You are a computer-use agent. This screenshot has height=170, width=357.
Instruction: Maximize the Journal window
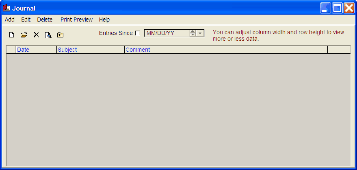pyautogui.click(x=337, y=8)
